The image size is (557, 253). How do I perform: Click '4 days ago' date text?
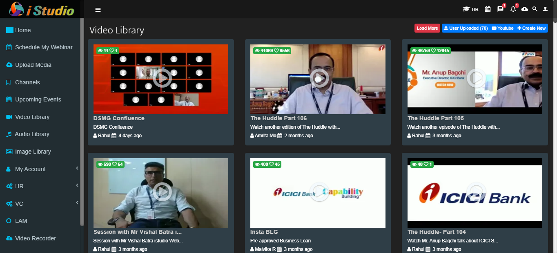130,136
